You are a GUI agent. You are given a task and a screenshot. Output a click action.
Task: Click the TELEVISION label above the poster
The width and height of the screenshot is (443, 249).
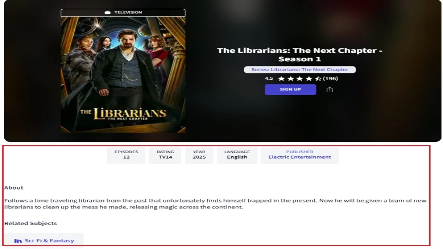coord(128,12)
